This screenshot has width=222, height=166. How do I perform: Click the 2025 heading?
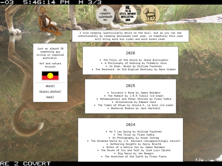click(130, 86)
